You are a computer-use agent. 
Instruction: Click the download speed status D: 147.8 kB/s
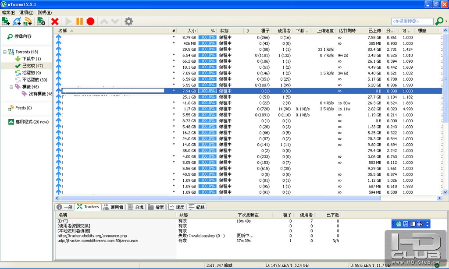pos(287,265)
